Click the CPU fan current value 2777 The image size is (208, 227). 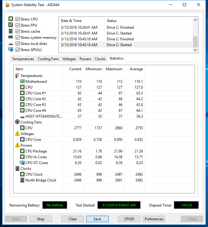(x=78, y=128)
